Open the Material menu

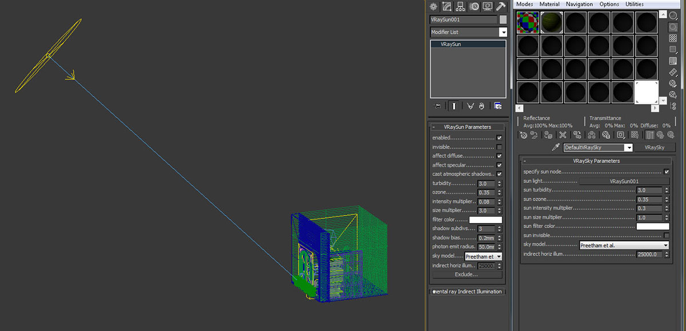(549, 4)
